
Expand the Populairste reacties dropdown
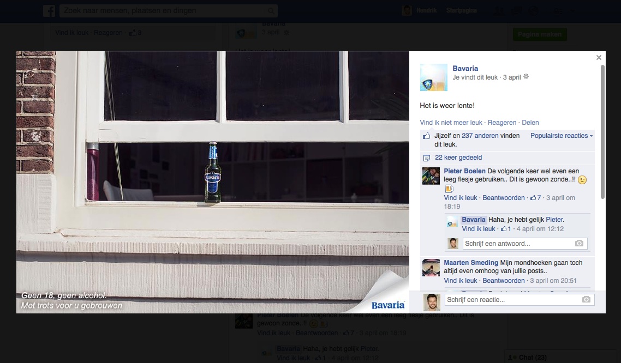561,136
